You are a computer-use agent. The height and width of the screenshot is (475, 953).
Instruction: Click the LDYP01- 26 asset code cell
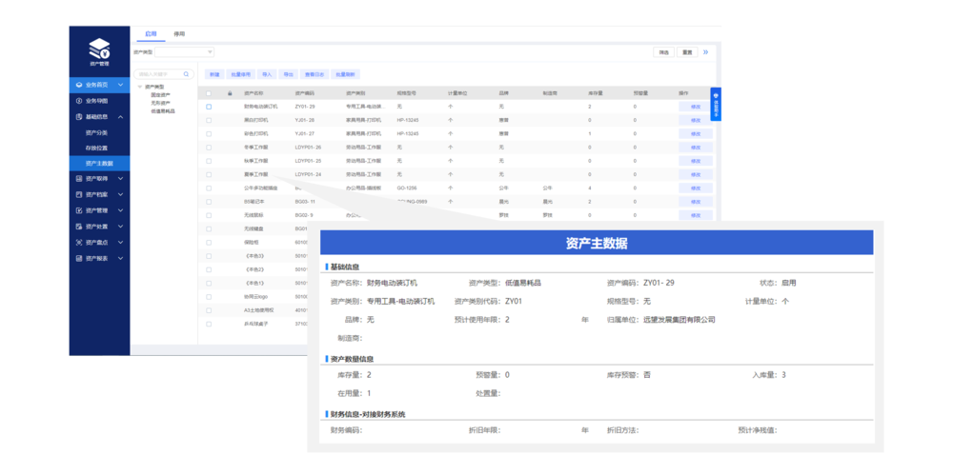(308, 148)
